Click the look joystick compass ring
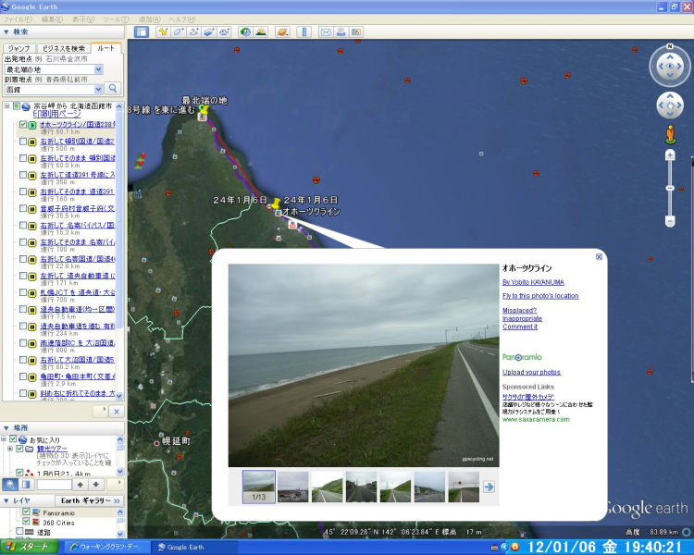This screenshot has height=555, width=694. [x=670, y=66]
